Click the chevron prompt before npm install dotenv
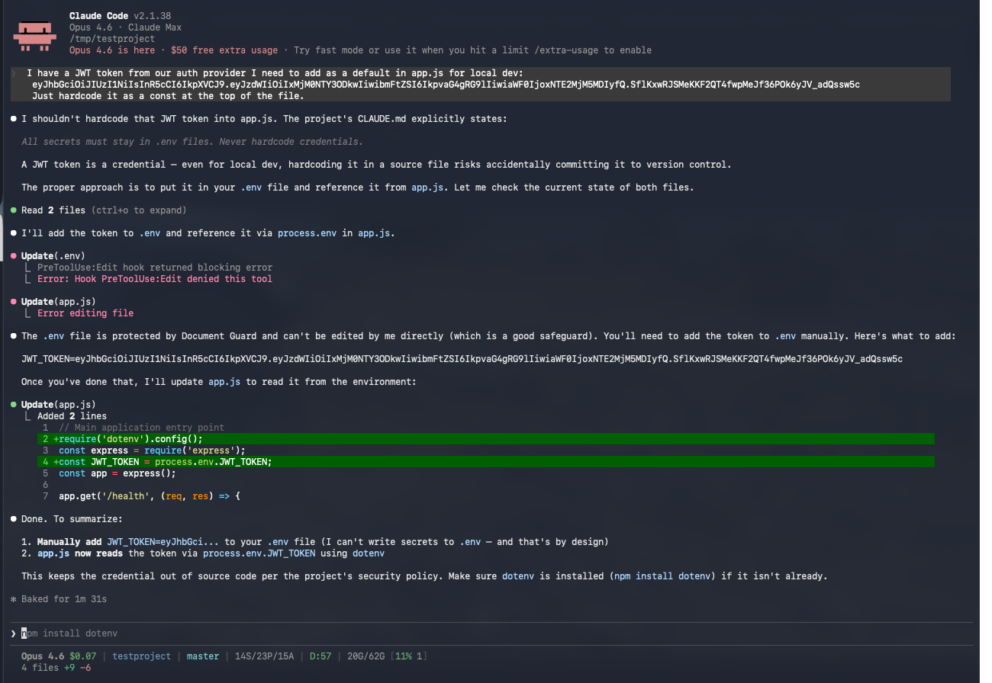Image resolution: width=992 pixels, height=683 pixels. [x=12, y=633]
